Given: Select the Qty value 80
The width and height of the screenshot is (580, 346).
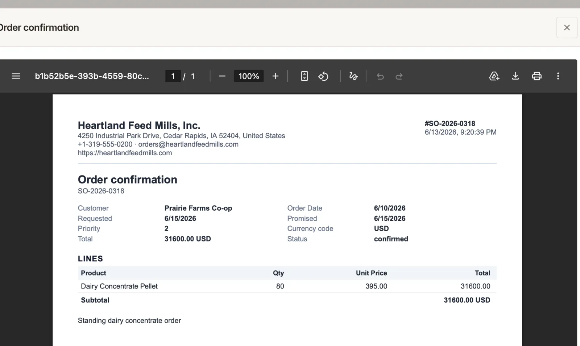Looking at the screenshot, I should click(280, 286).
